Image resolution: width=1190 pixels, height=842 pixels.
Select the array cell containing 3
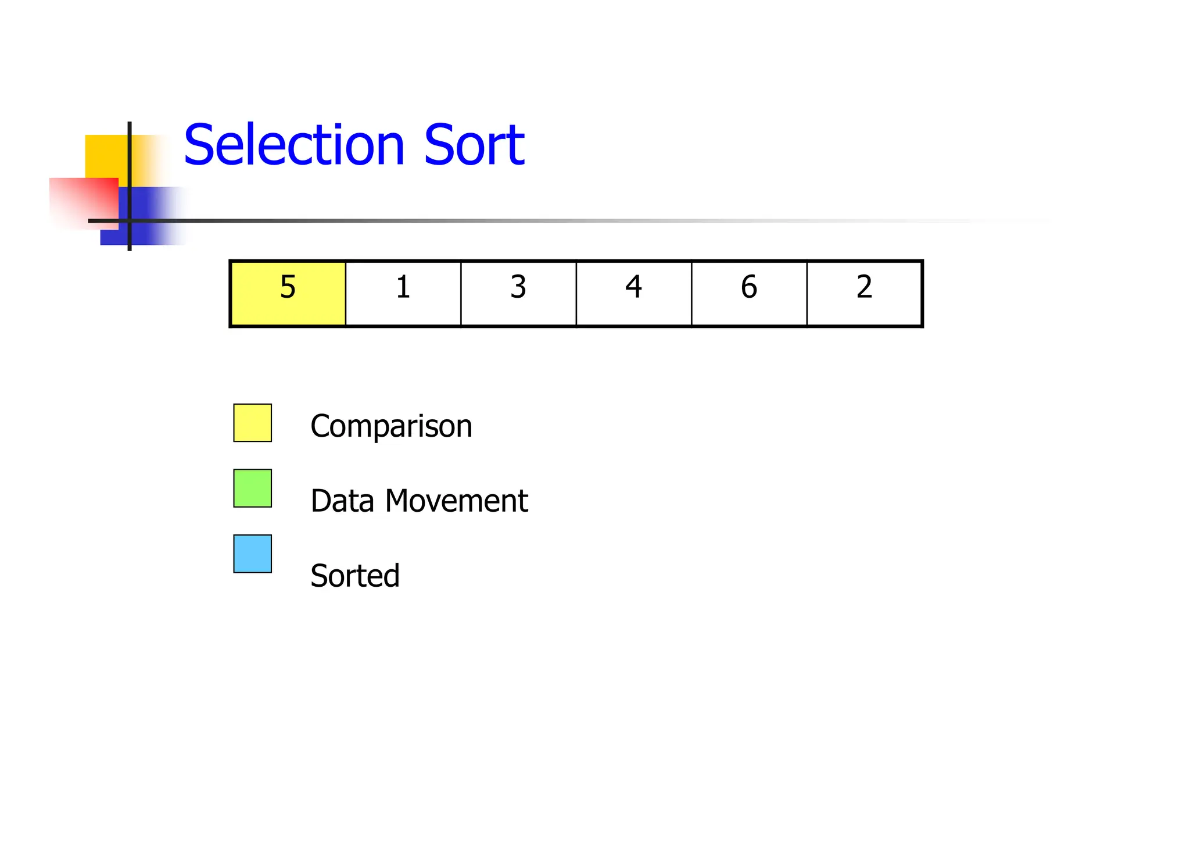pyautogui.click(x=518, y=294)
